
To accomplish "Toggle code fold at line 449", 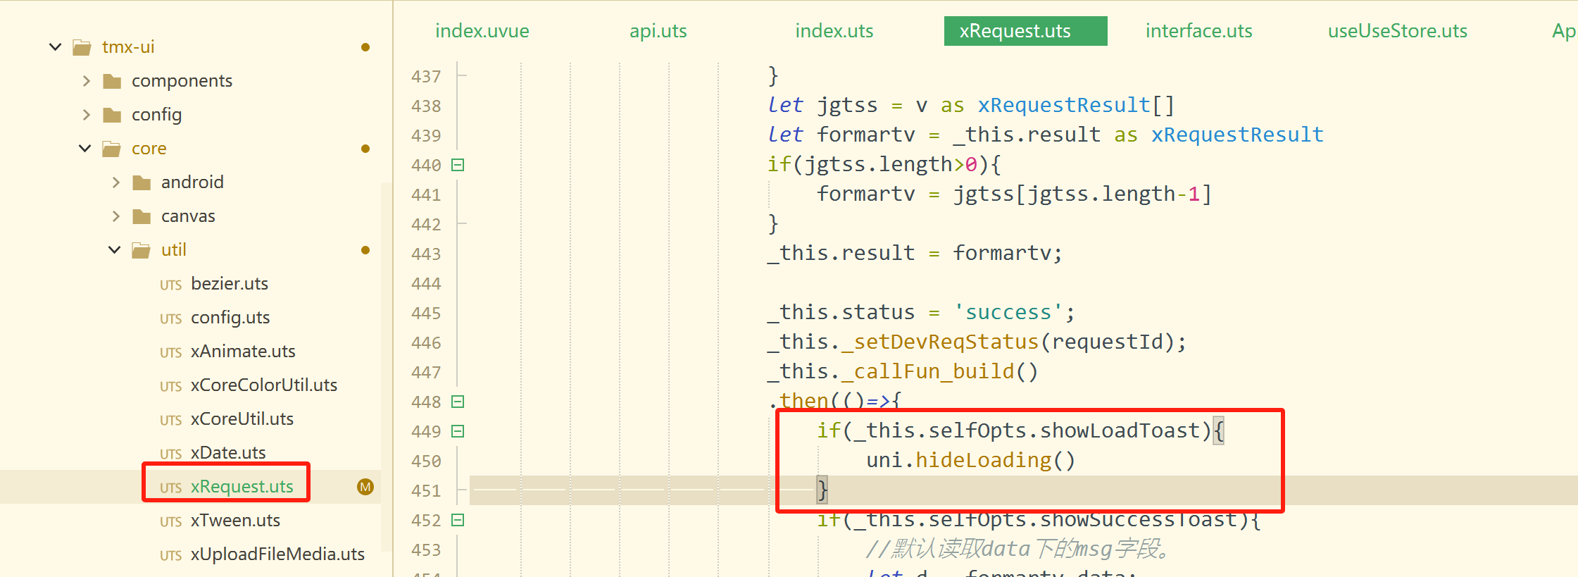I will [x=458, y=431].
